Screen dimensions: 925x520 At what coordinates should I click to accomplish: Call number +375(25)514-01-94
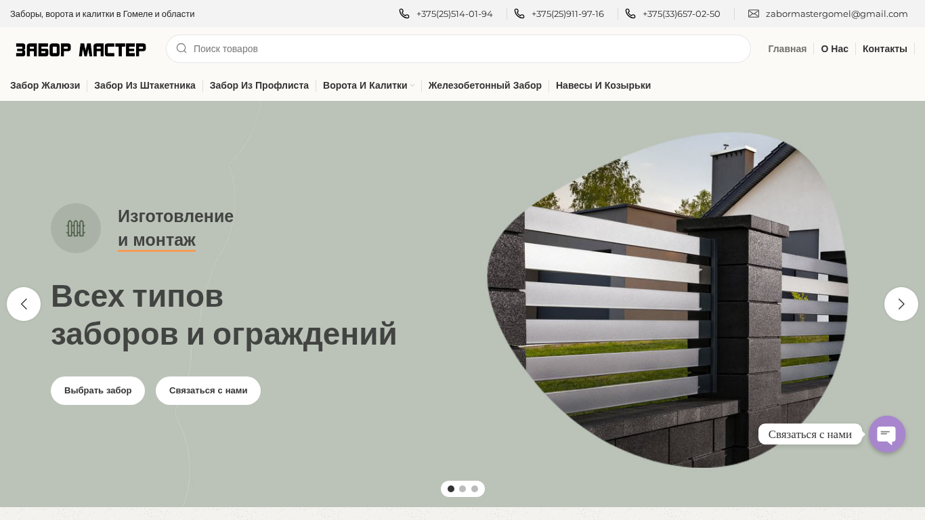pyautogui.click(x=454, y=14)
